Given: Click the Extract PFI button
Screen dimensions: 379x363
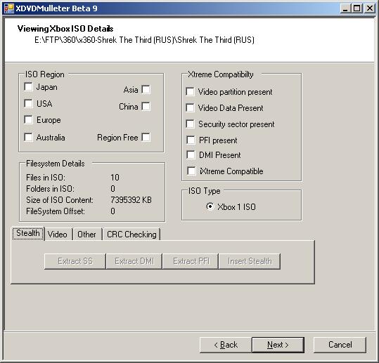Looking at the screenshot, I should [191, 261].
